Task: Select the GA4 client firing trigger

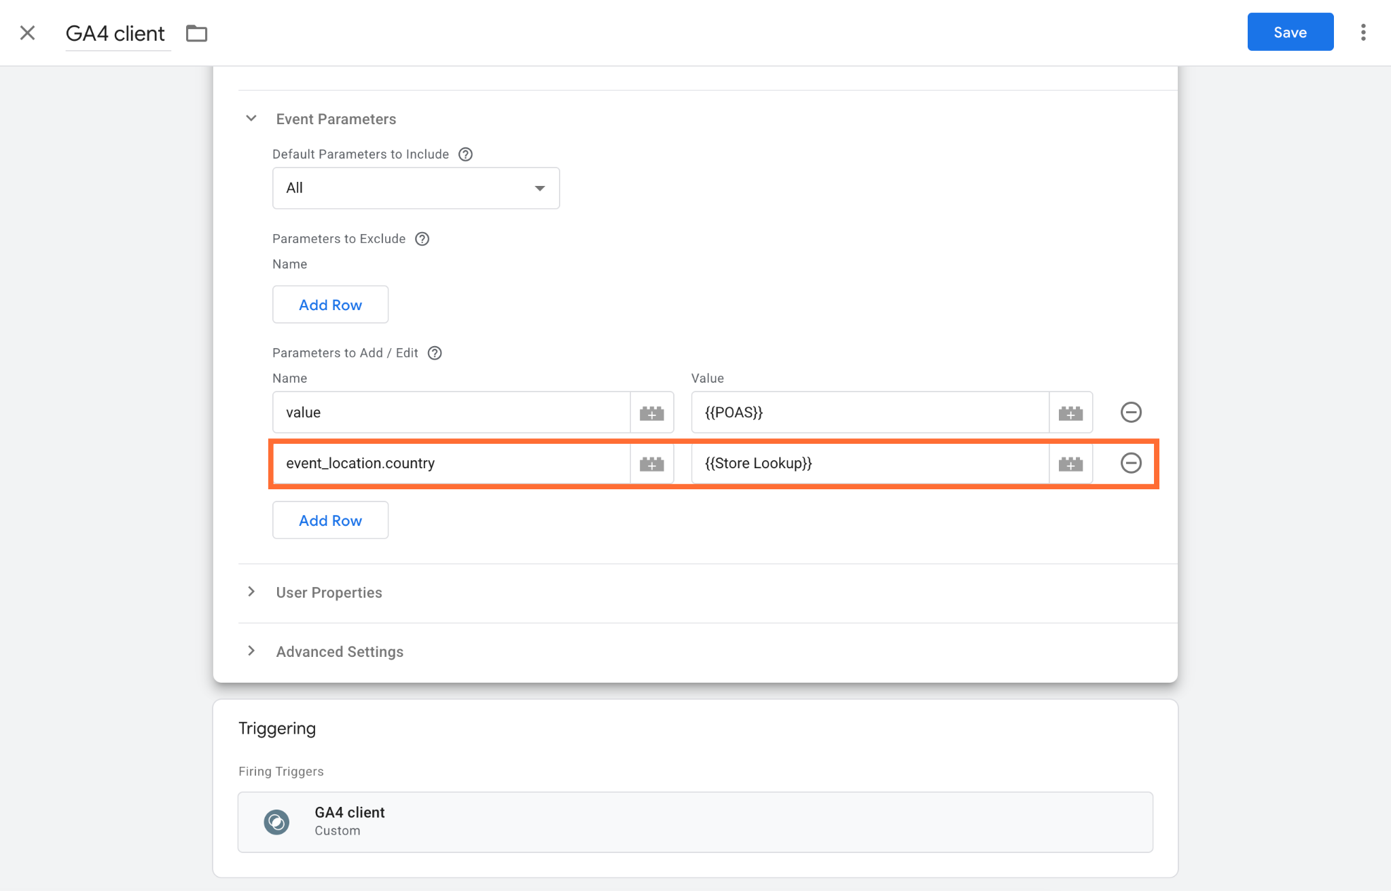Action: point(695,822)
